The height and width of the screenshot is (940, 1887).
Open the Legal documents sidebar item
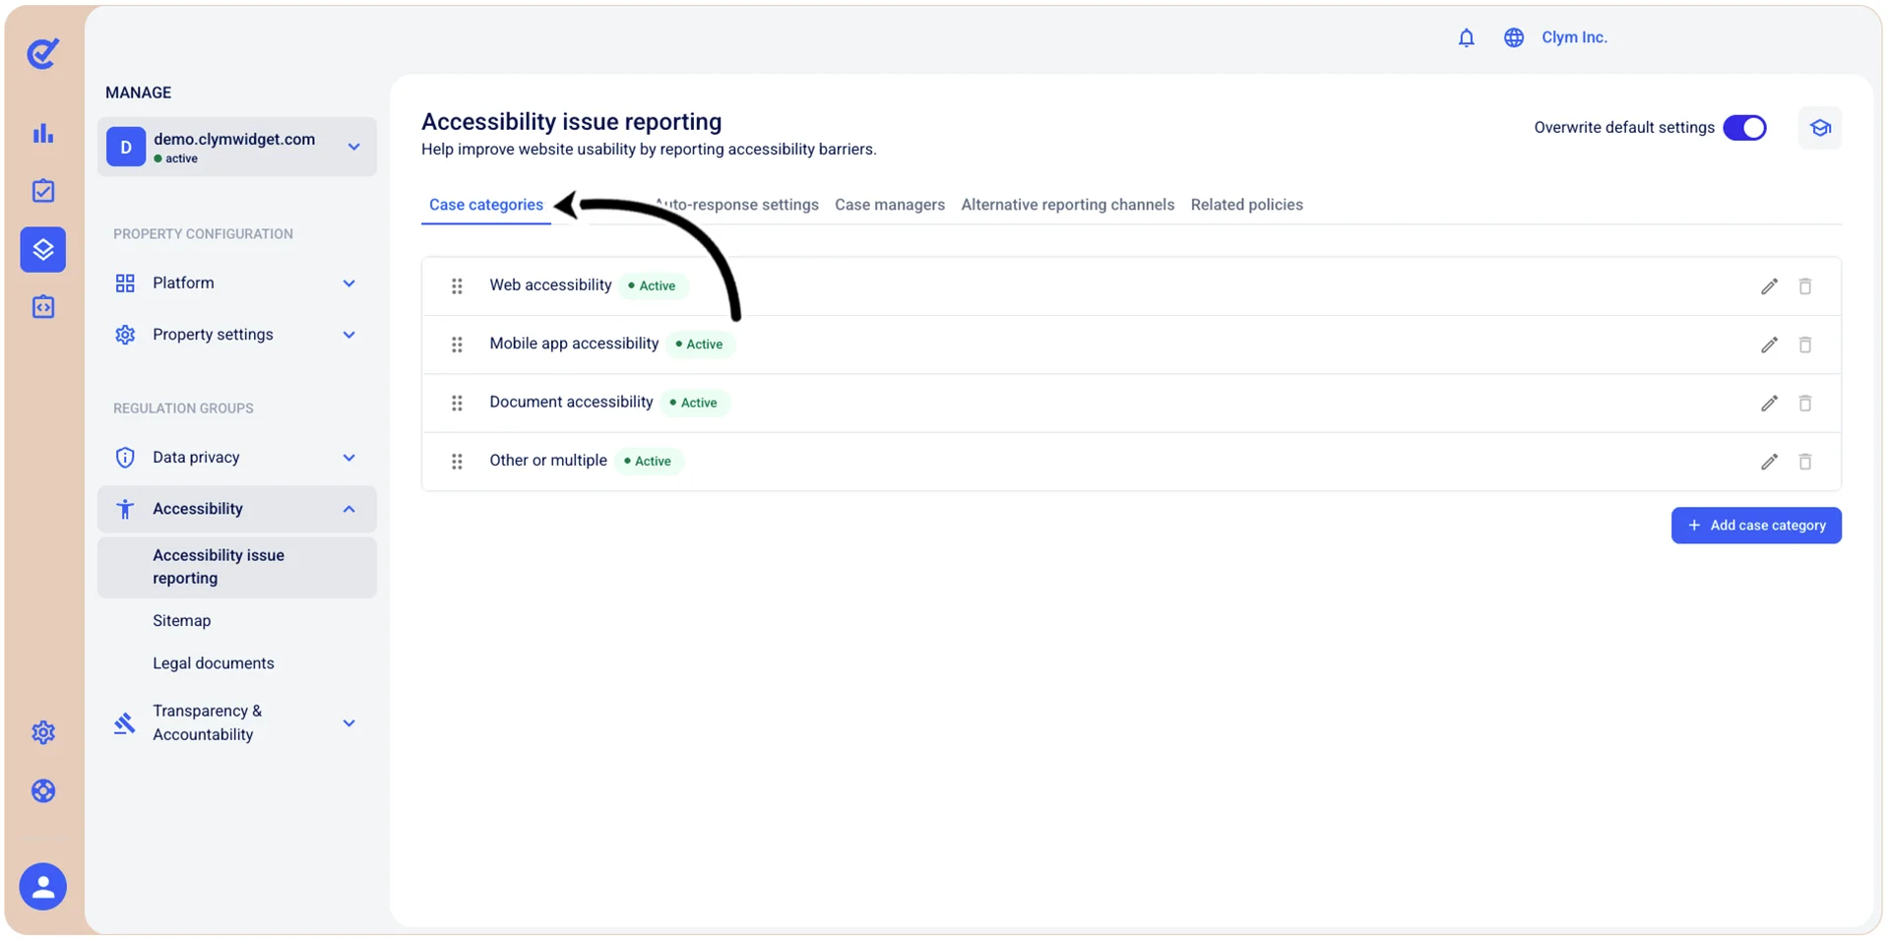click(214, 663)
